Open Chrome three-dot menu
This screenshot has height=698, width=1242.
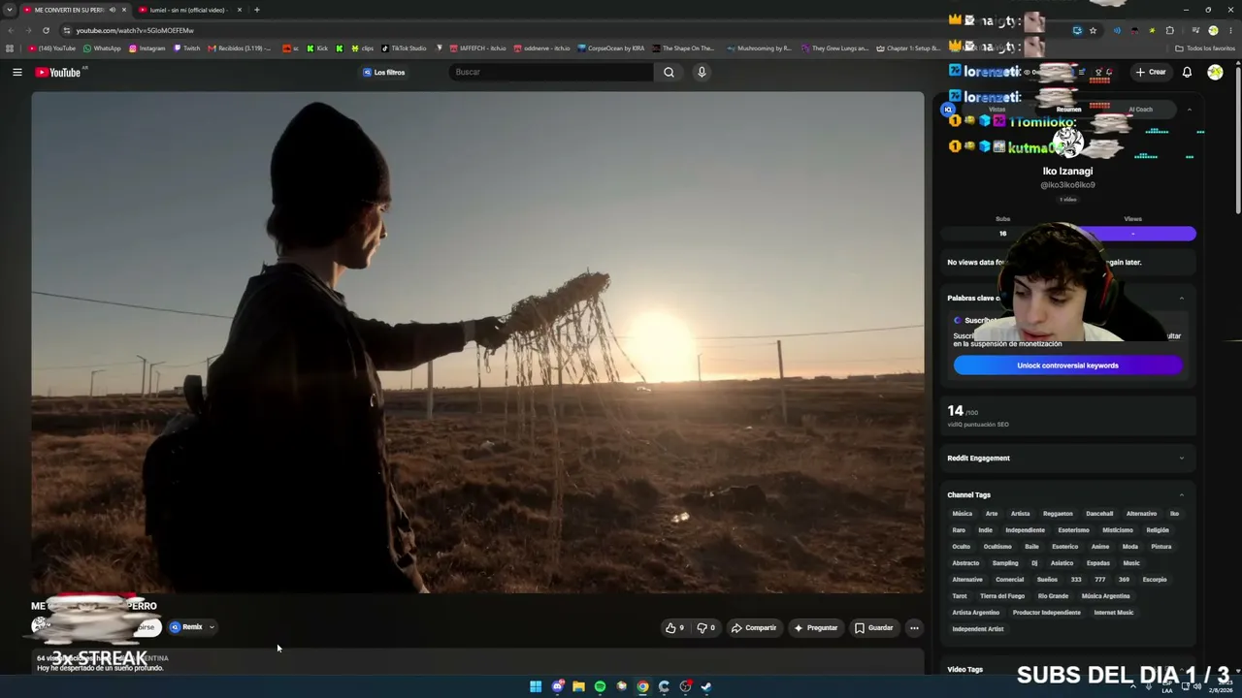point(1230,30)
